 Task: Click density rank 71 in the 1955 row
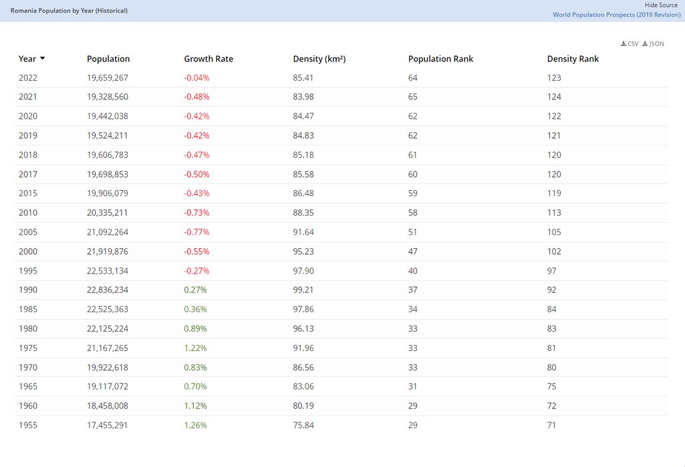click(x=551, y=426)
